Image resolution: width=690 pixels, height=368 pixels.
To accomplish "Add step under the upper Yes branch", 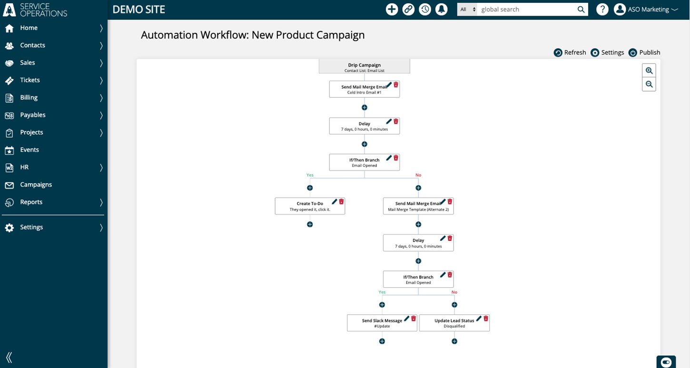I will [310, 188].
